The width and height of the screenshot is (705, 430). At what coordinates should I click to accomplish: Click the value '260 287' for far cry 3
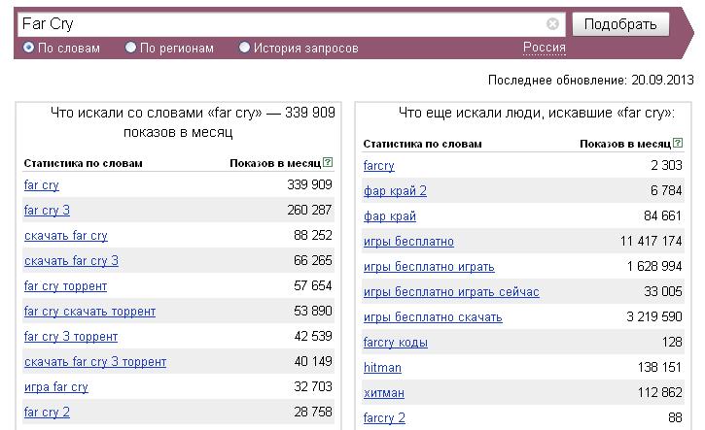[x=309, y=210]
